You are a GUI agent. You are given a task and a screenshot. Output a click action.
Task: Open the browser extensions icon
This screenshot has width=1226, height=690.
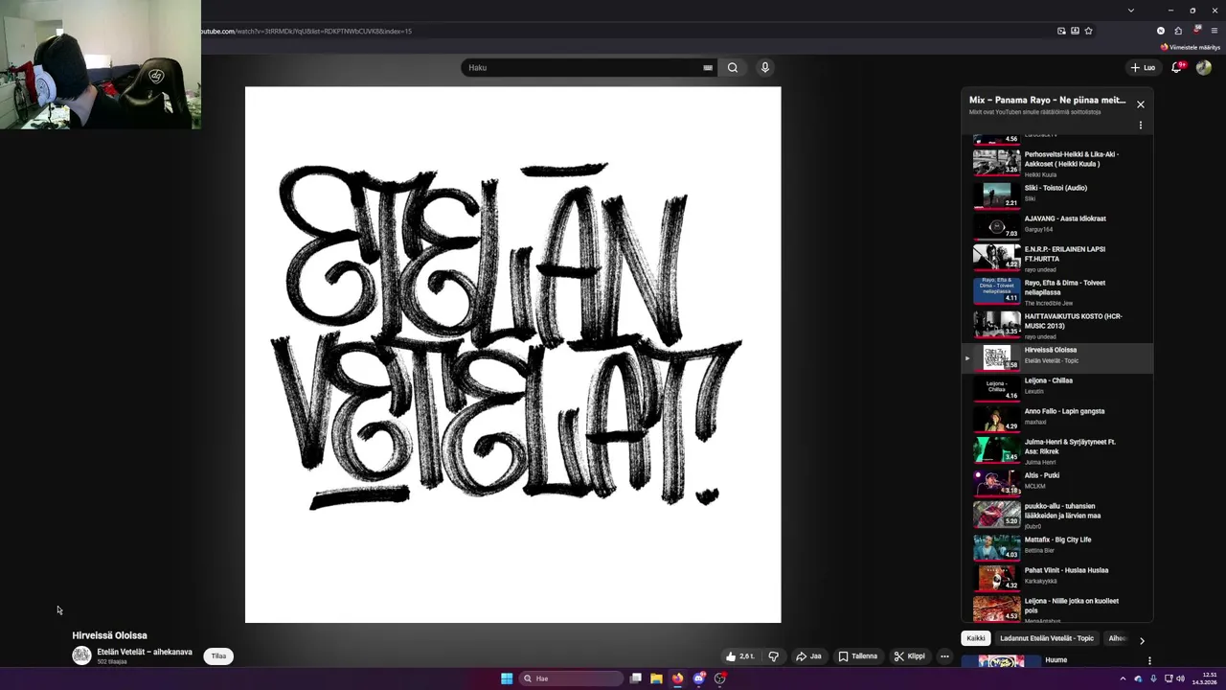pyautogui.click(x=1178, y=31)
